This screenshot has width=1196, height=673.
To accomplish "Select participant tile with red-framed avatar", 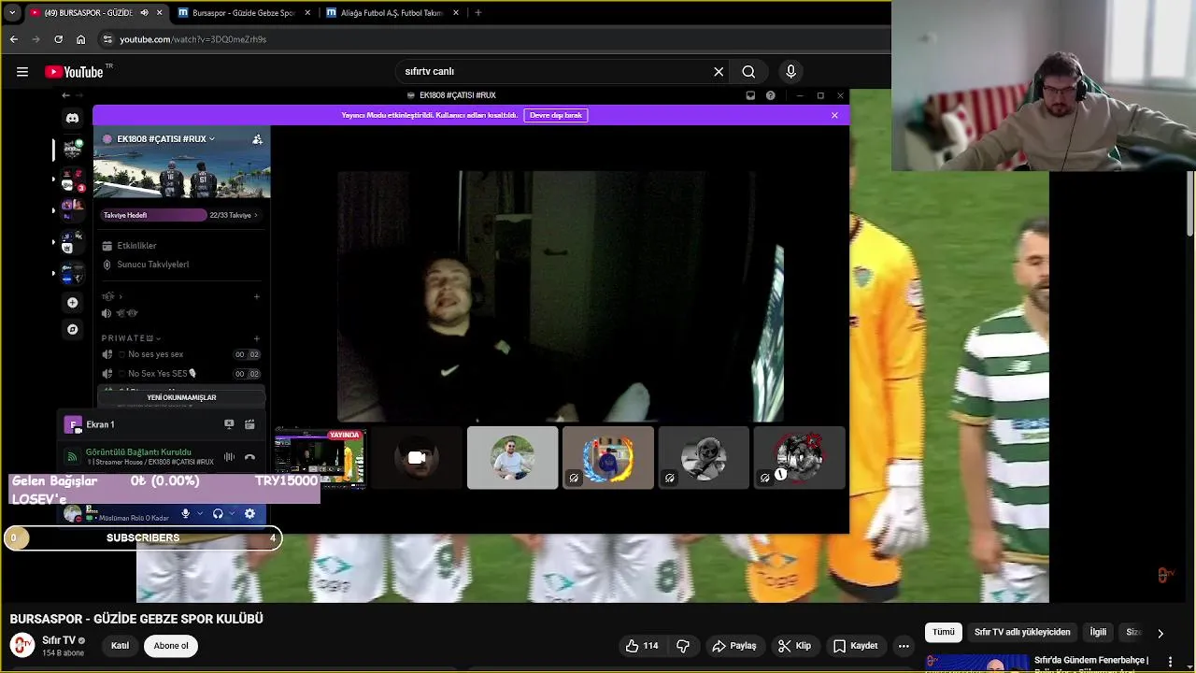I will [800, 458].
